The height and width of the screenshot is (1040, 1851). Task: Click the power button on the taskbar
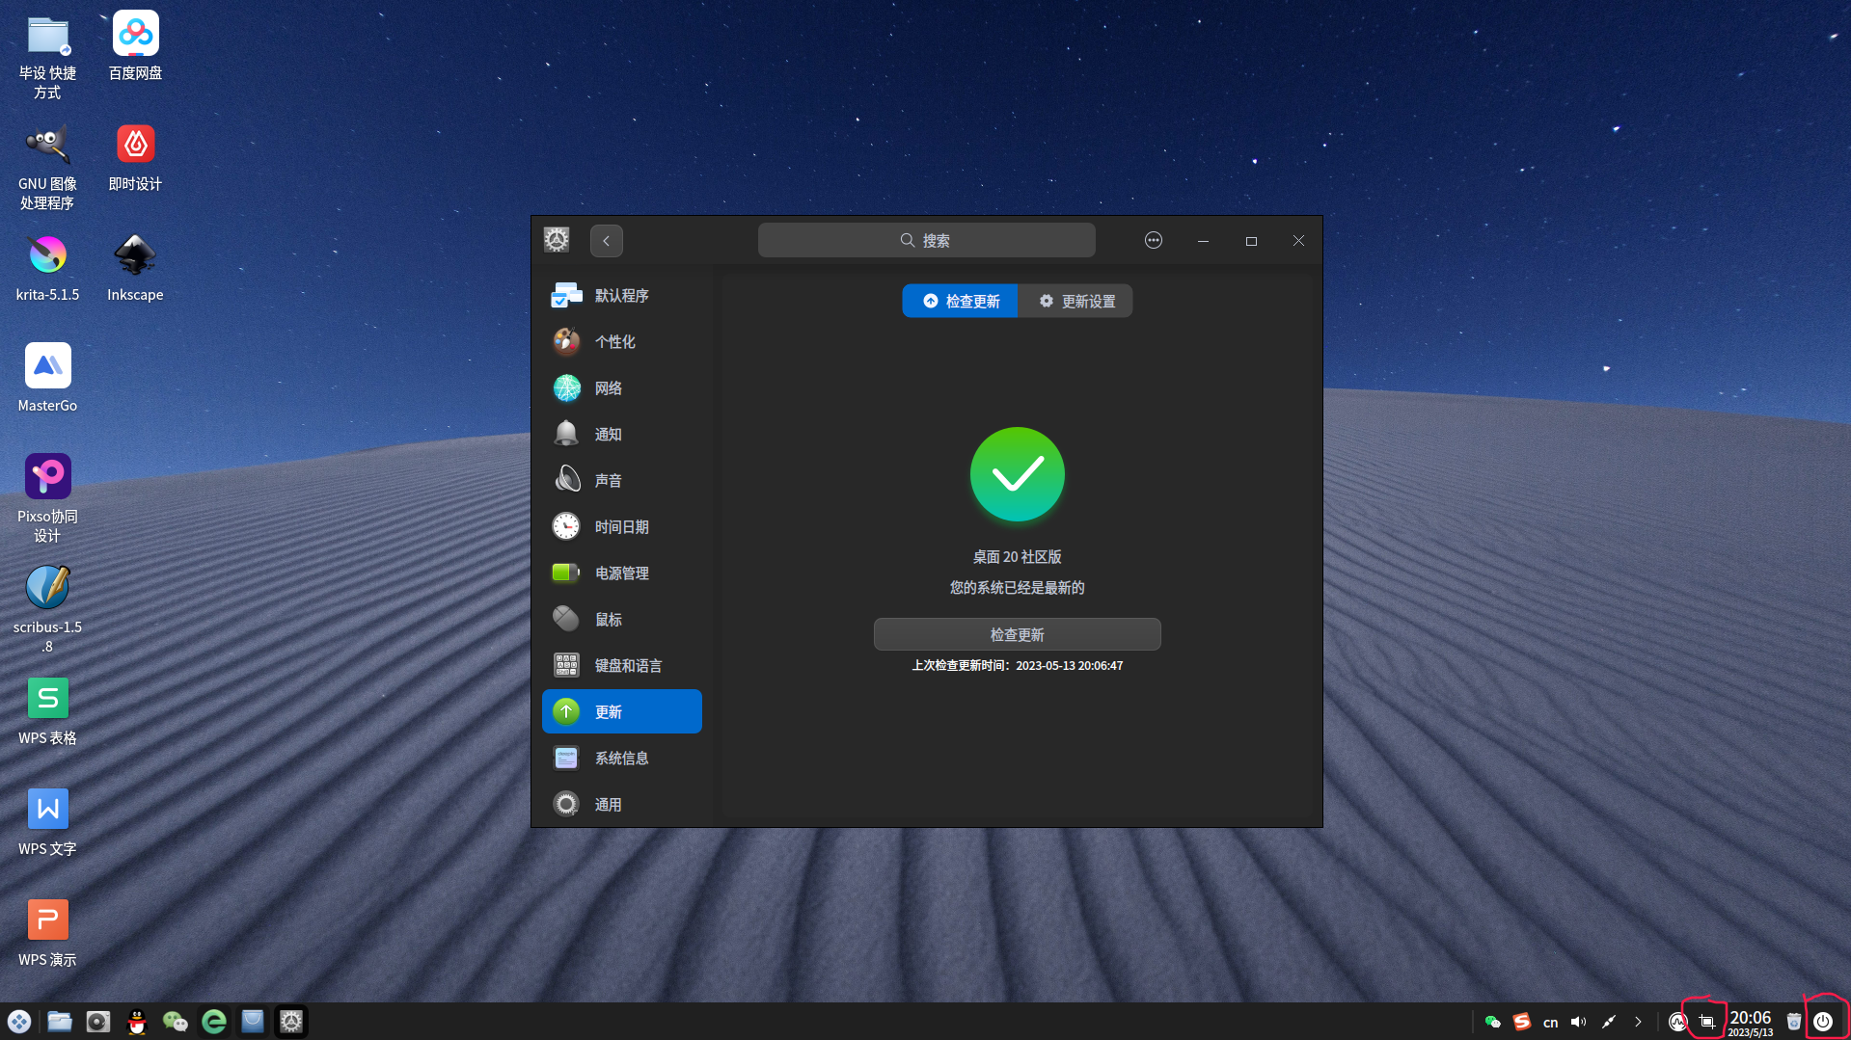(1823, 1022)
